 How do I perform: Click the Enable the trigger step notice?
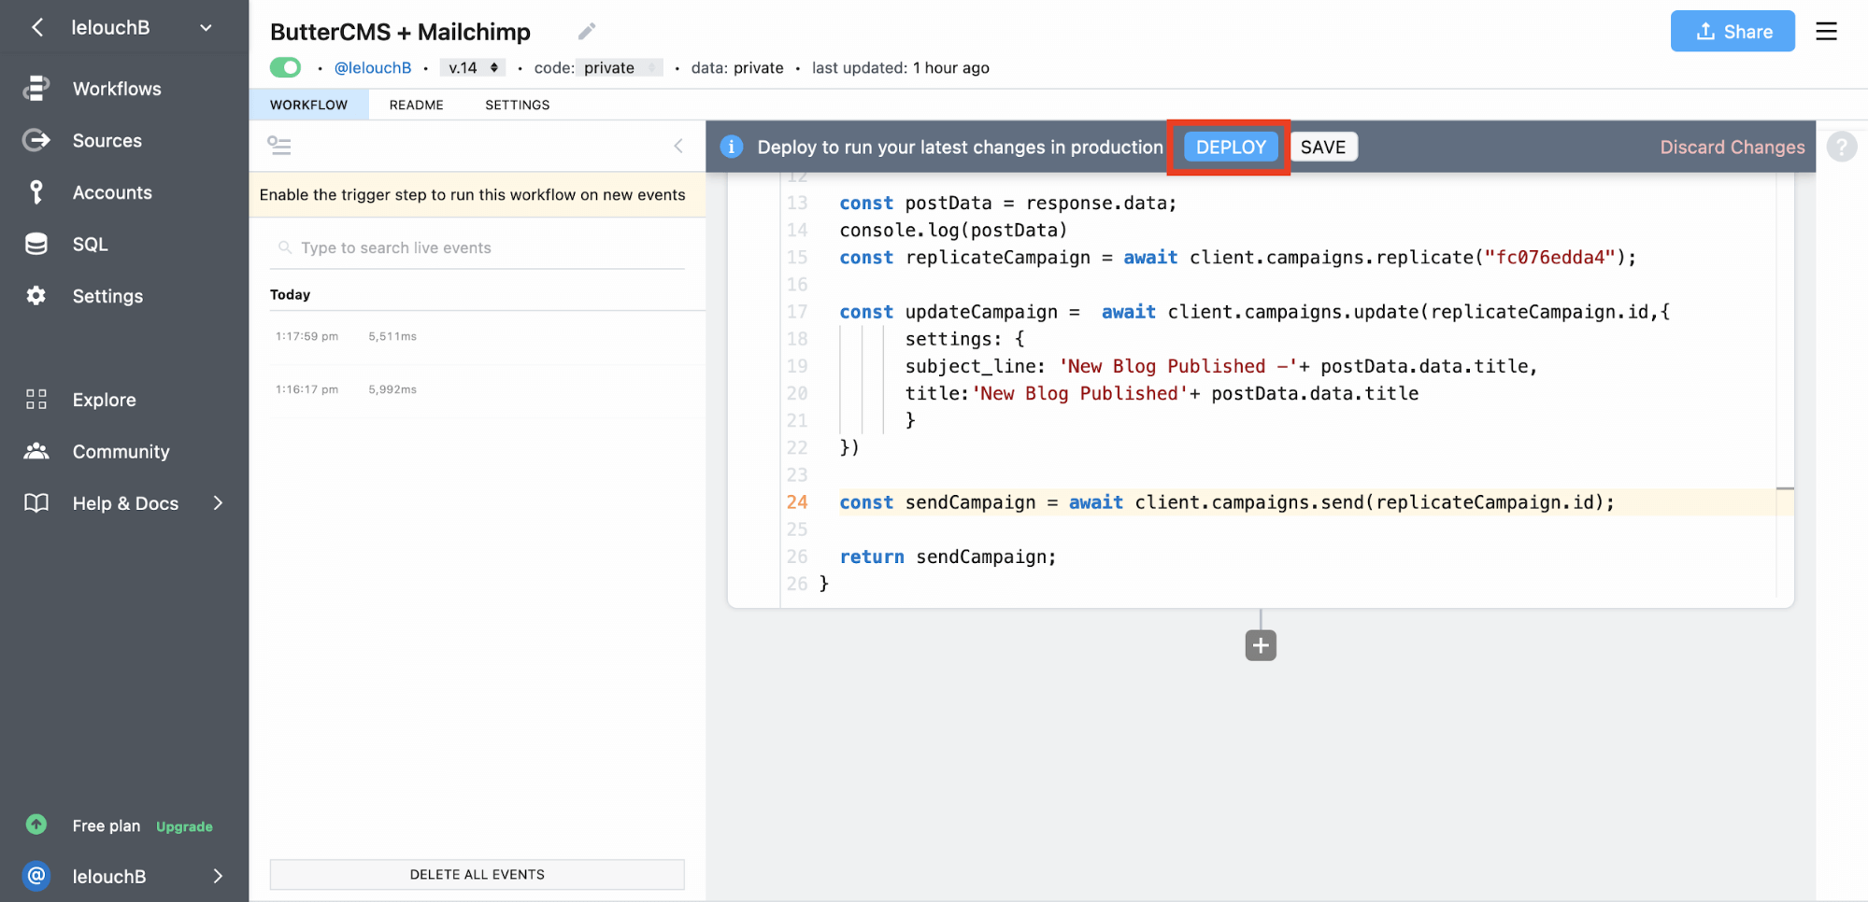click(x=478, y=194)
